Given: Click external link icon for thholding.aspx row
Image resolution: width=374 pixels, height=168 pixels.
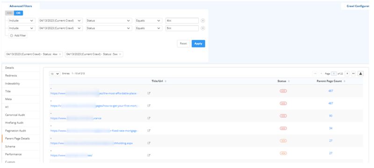Looking at the screenshot, I should (x=149, y=143).
